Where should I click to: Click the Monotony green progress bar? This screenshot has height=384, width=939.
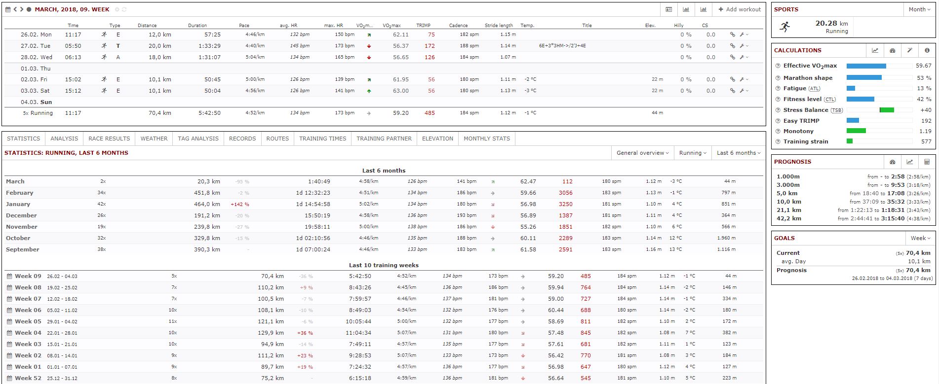point(856,131)
